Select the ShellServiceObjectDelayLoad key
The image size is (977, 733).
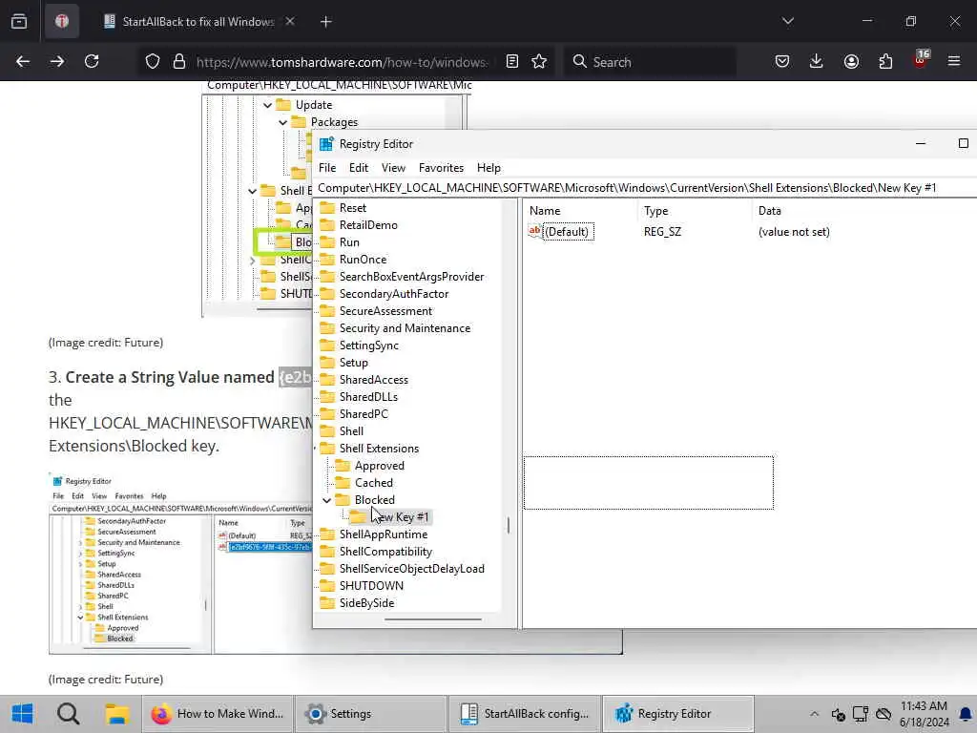(412, 569)
